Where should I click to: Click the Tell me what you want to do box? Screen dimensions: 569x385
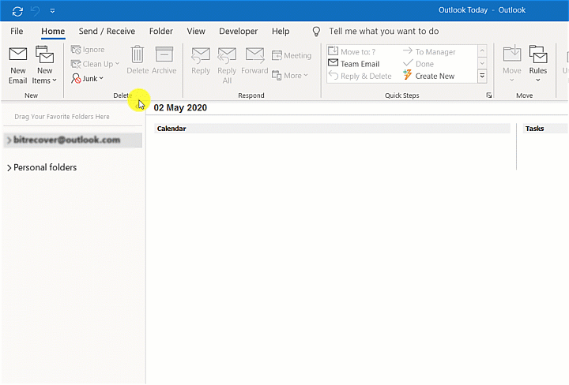383,31
